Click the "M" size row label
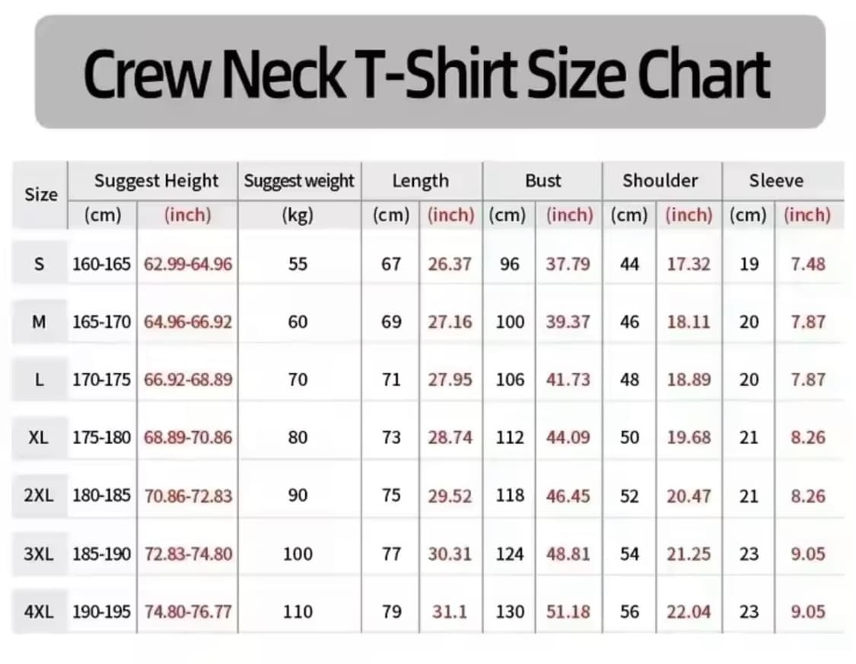Viewport: 856px width, 664px height. 40,322
